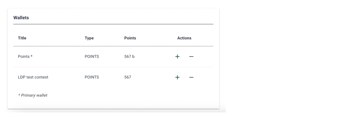Add points to LDP test contest wallet
Screen dimensions: 354x117
(x=177, y=77)
